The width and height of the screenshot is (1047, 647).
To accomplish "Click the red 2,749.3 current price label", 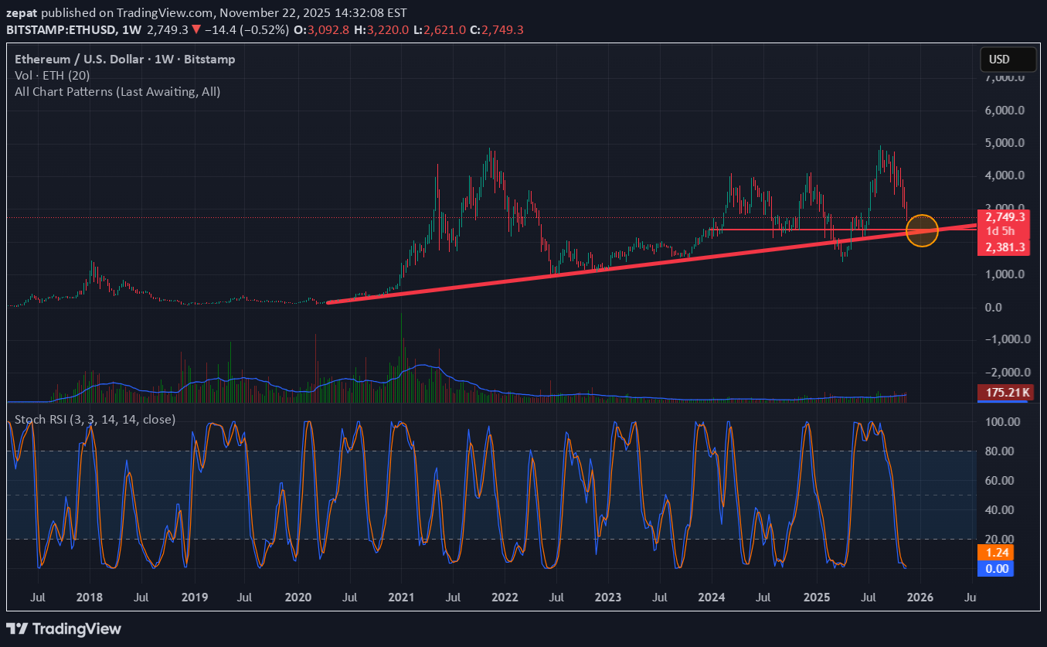I will tap(1004, 217).
